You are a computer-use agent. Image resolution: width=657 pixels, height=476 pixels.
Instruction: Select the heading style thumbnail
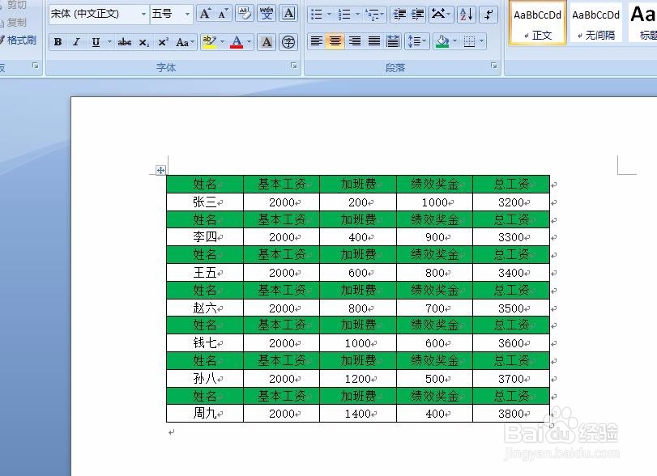(x=642, y=23)
